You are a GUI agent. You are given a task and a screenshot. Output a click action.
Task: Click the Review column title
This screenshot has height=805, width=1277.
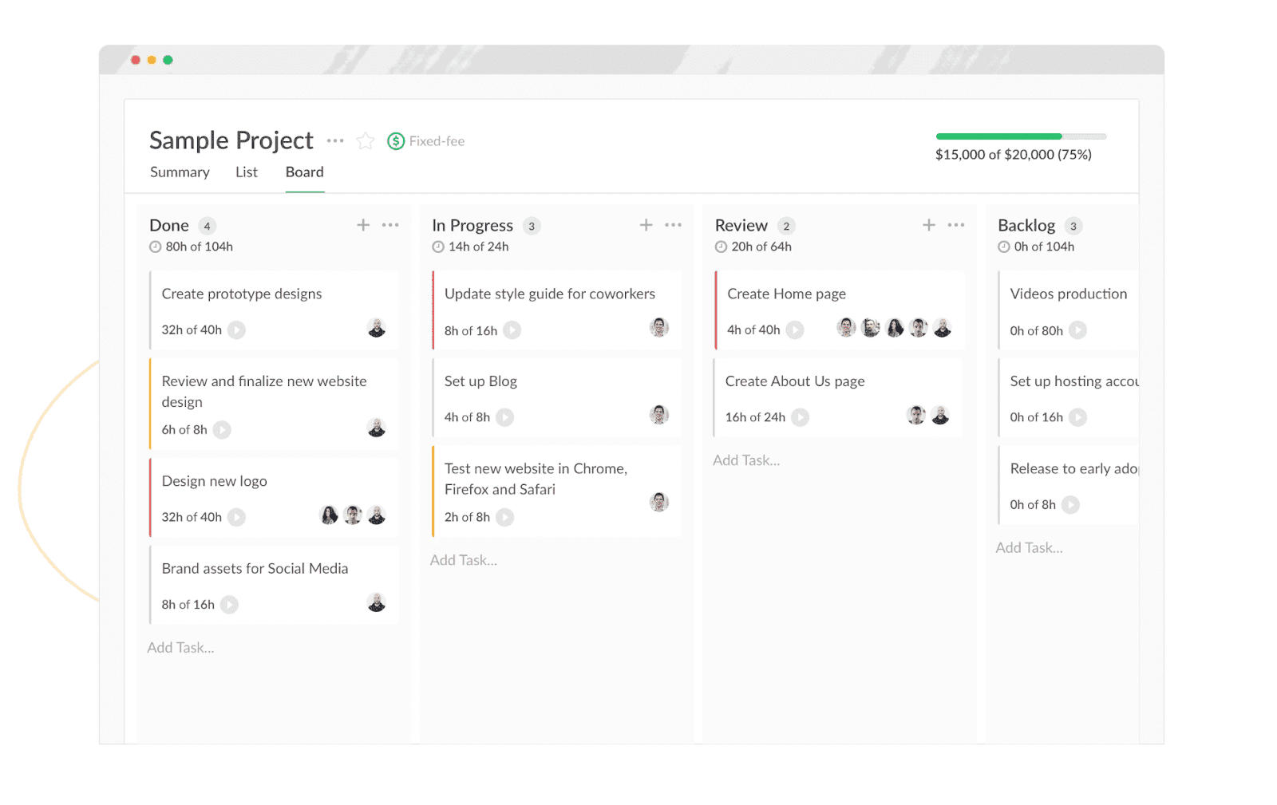741,226
